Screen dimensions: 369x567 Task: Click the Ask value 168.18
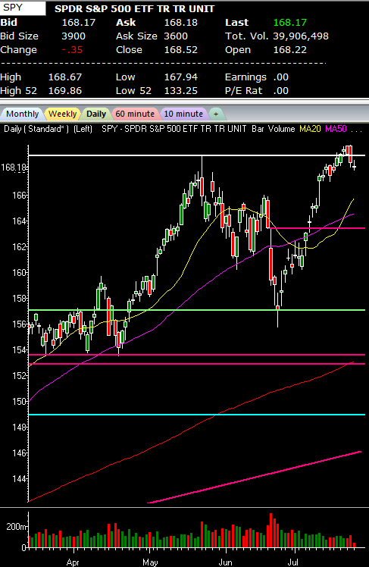181,23
